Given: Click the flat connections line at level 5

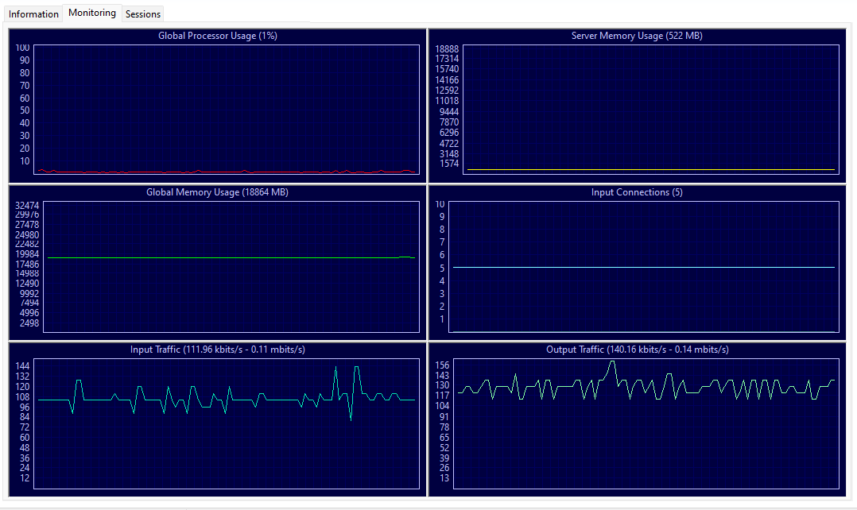Looking at the screenshot, I should [x=644, y=268].
